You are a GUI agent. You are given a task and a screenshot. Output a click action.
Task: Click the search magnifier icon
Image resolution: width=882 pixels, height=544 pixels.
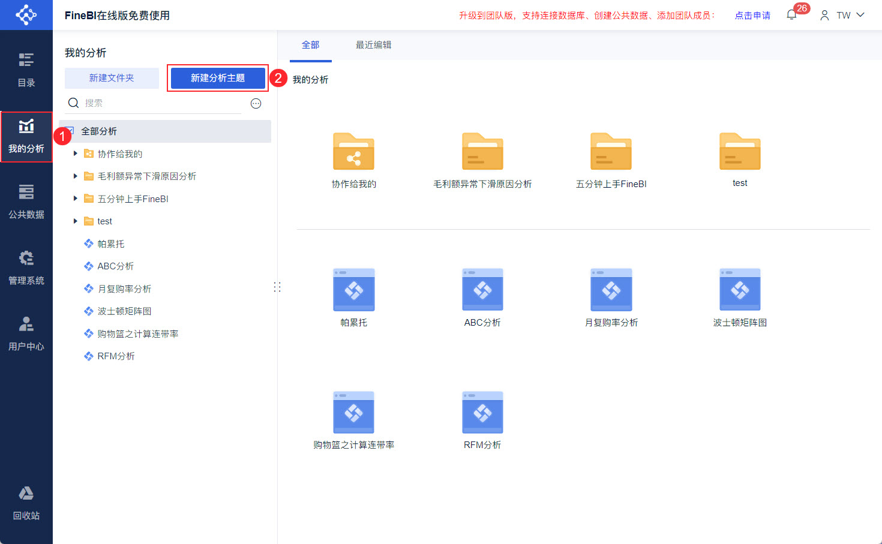tap(74, 103)
